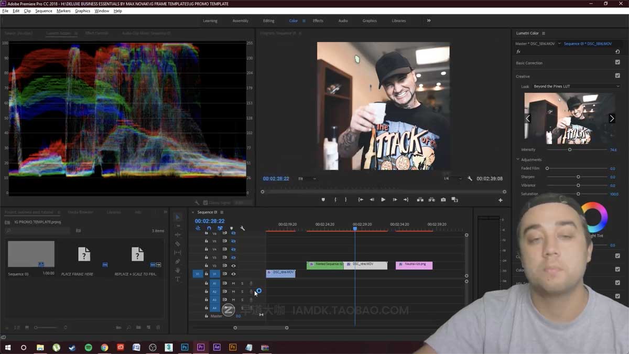Toggle linked selection in the timeline
629x354 pixels.
220,229
